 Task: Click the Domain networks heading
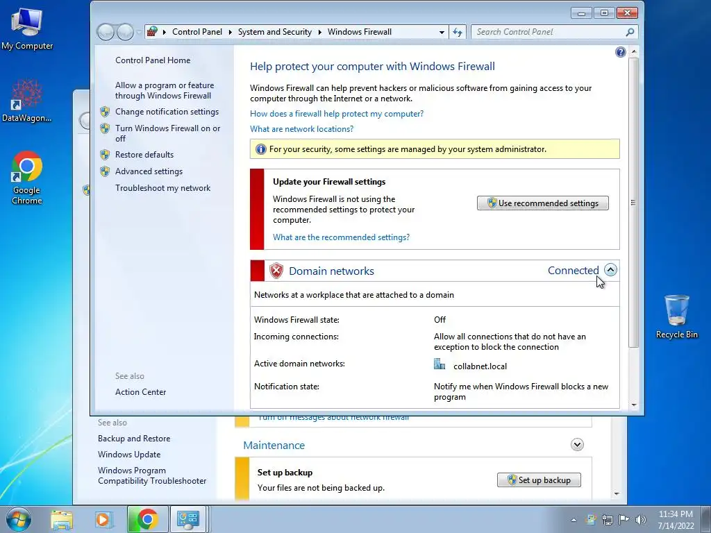[331, 271]
